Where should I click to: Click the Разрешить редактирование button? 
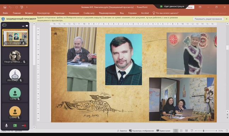click(208, 19)
